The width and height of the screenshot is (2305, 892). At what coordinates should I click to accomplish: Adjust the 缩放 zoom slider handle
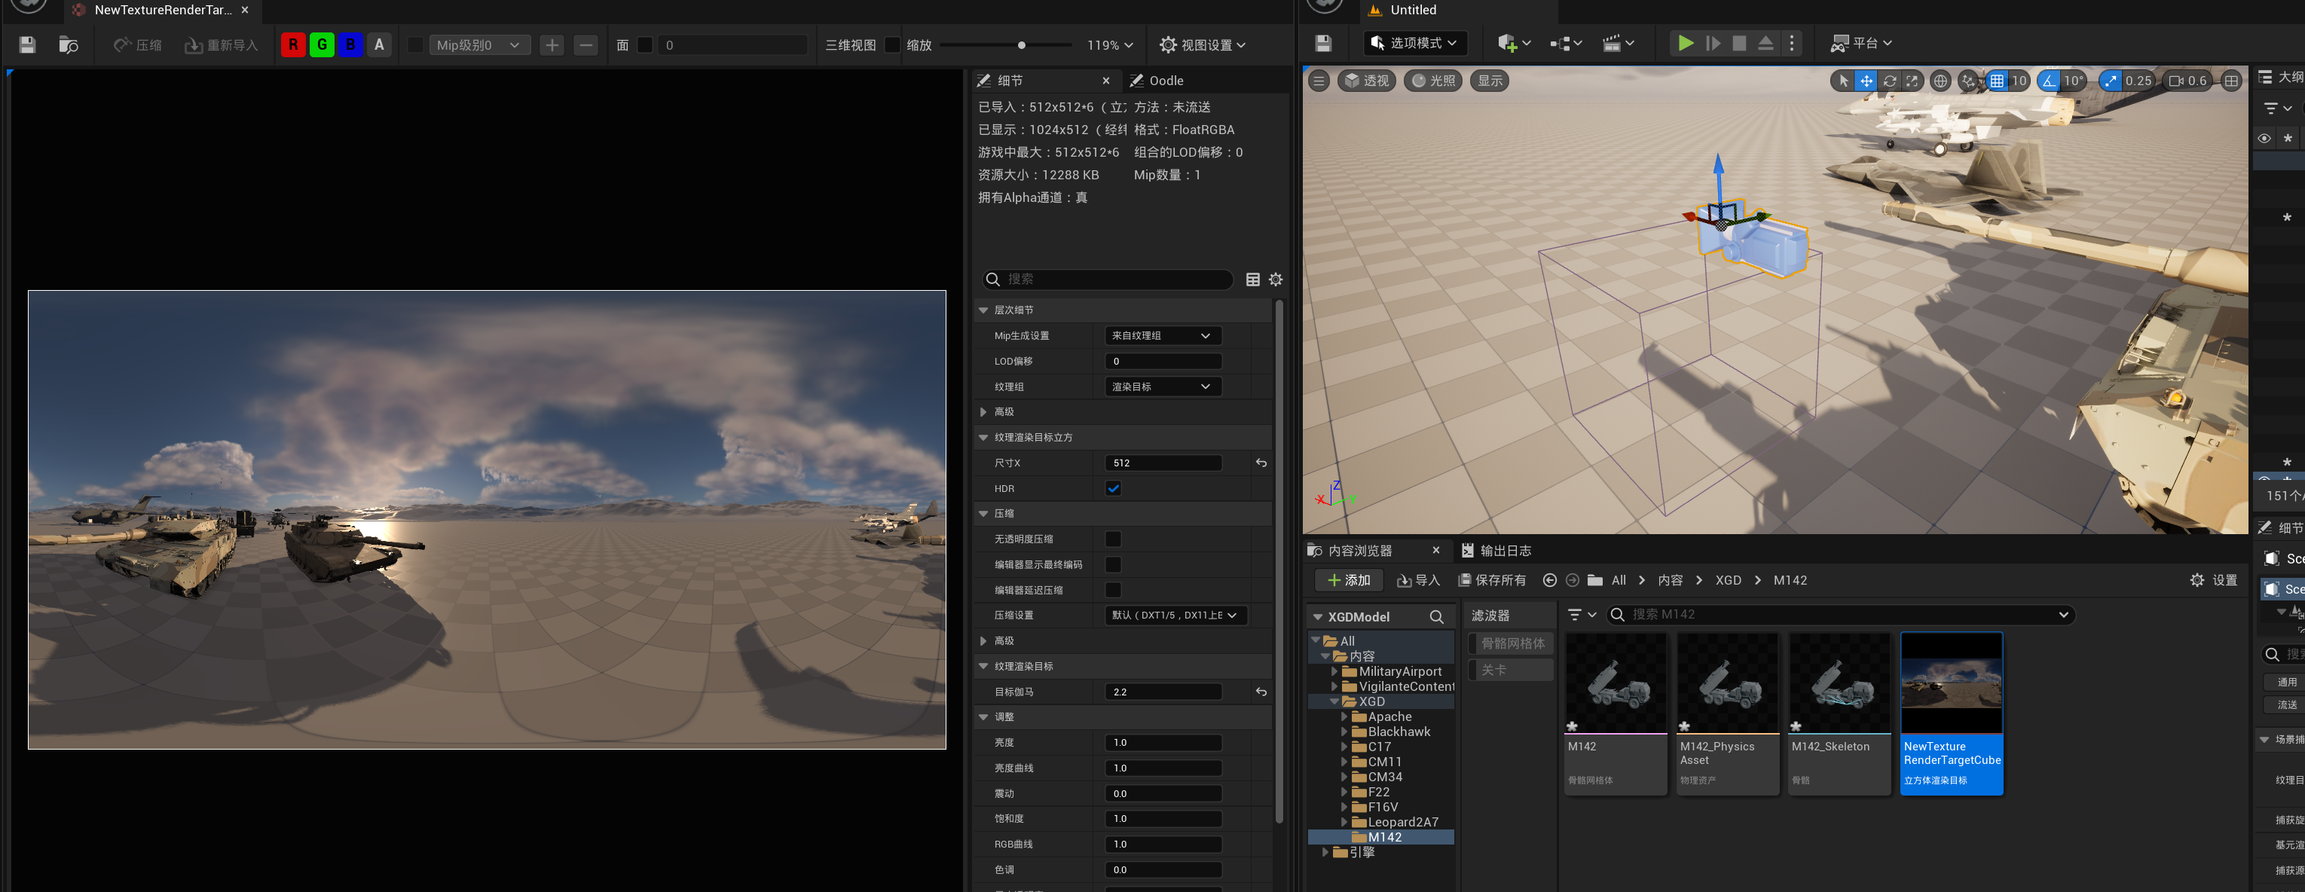(1021, 44)
